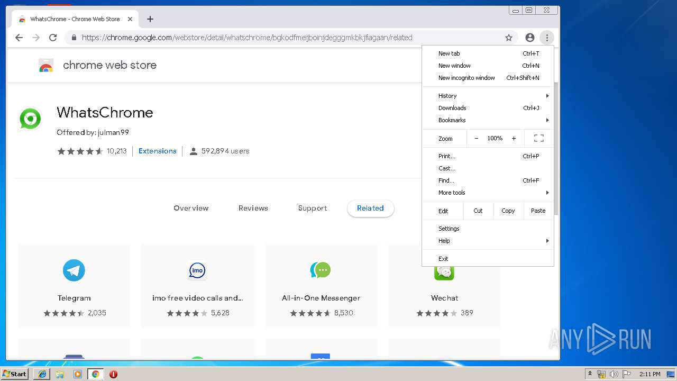The width and height of the screenshot is (677, 381).
Task: Click Opera taskbar icon
Action: [x=113, y=374]
